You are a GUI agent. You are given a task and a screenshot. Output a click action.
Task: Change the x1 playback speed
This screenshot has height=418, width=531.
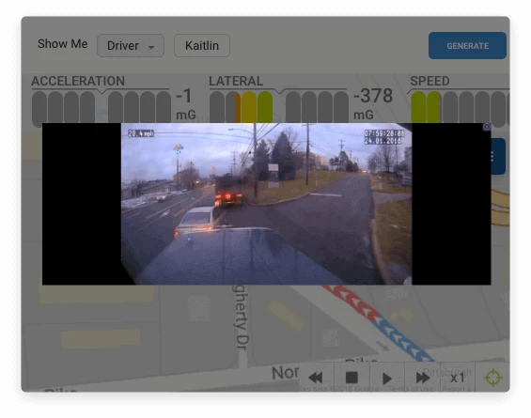click(458, 378)
